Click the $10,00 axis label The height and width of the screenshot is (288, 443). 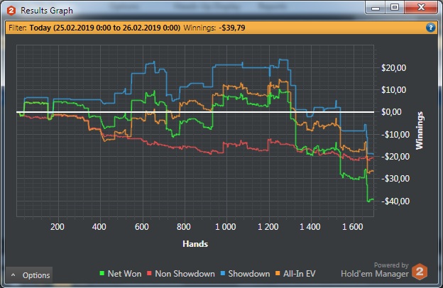click(x=393, y=90)
